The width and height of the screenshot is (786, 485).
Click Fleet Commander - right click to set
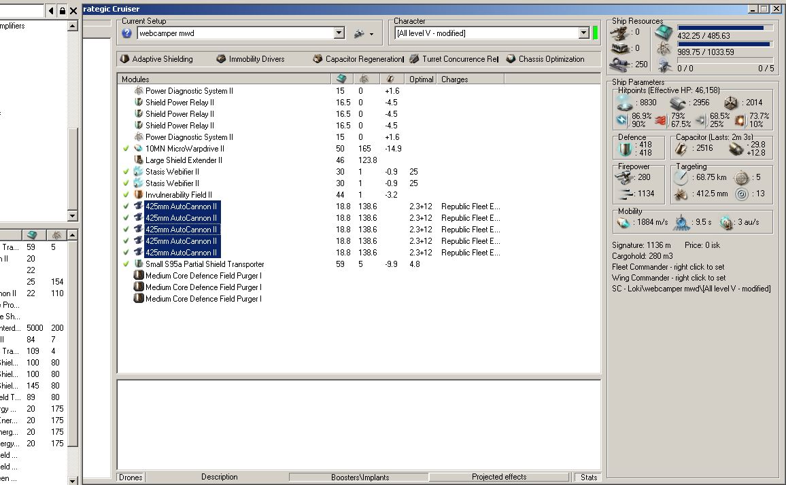pos(668,267)
